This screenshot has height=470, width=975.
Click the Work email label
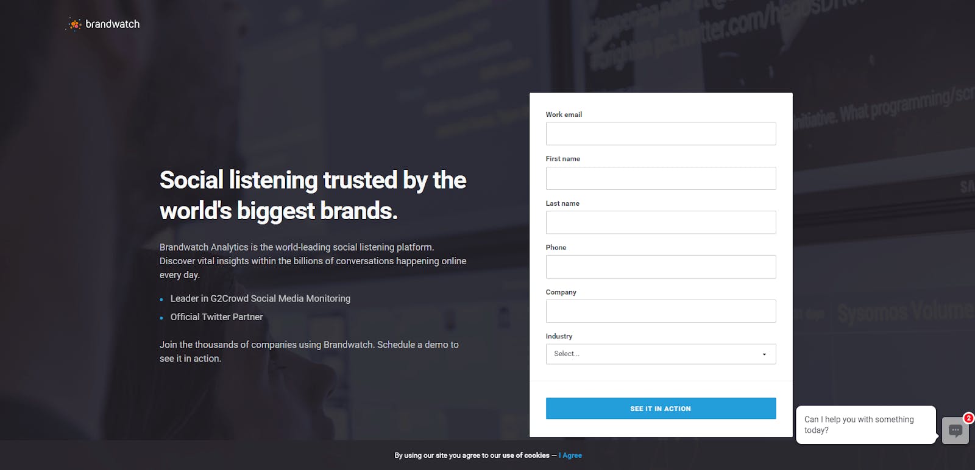coord(564,114)
